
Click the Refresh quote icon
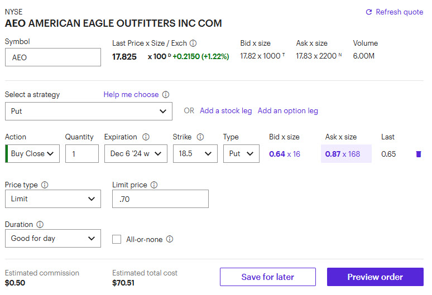pyautogui.click(x=368, y=12)
